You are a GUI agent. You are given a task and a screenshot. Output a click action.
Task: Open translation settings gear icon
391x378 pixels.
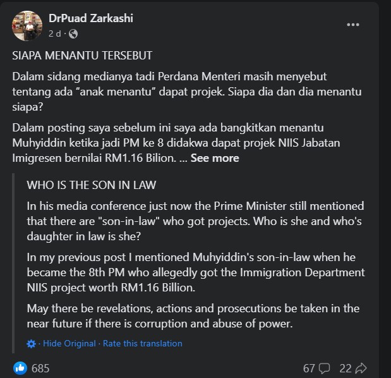31,344
